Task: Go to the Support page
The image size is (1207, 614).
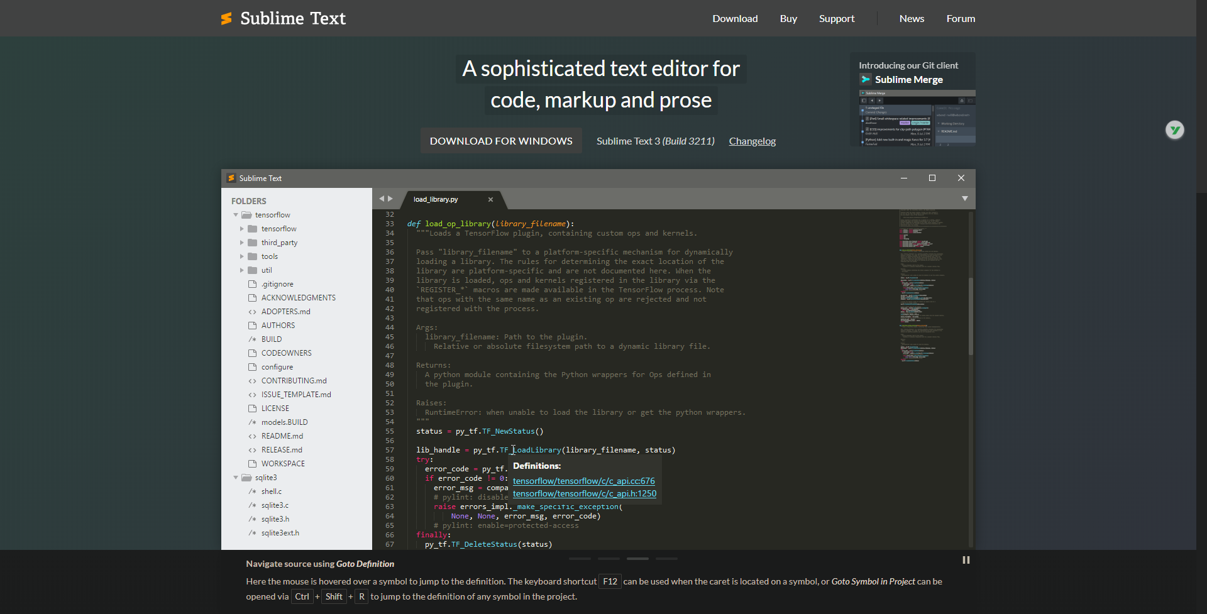Action: tap(836, 19)
